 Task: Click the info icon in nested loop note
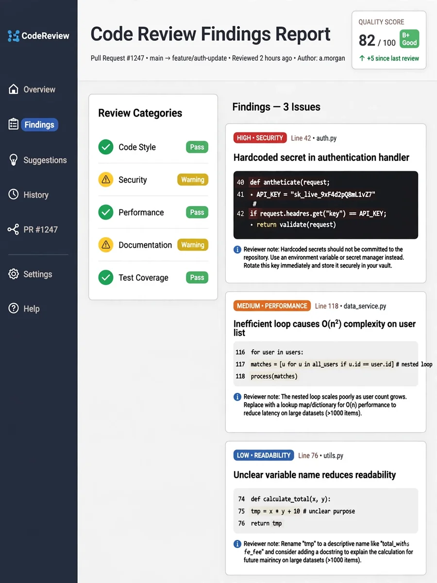tap(237, 396)
